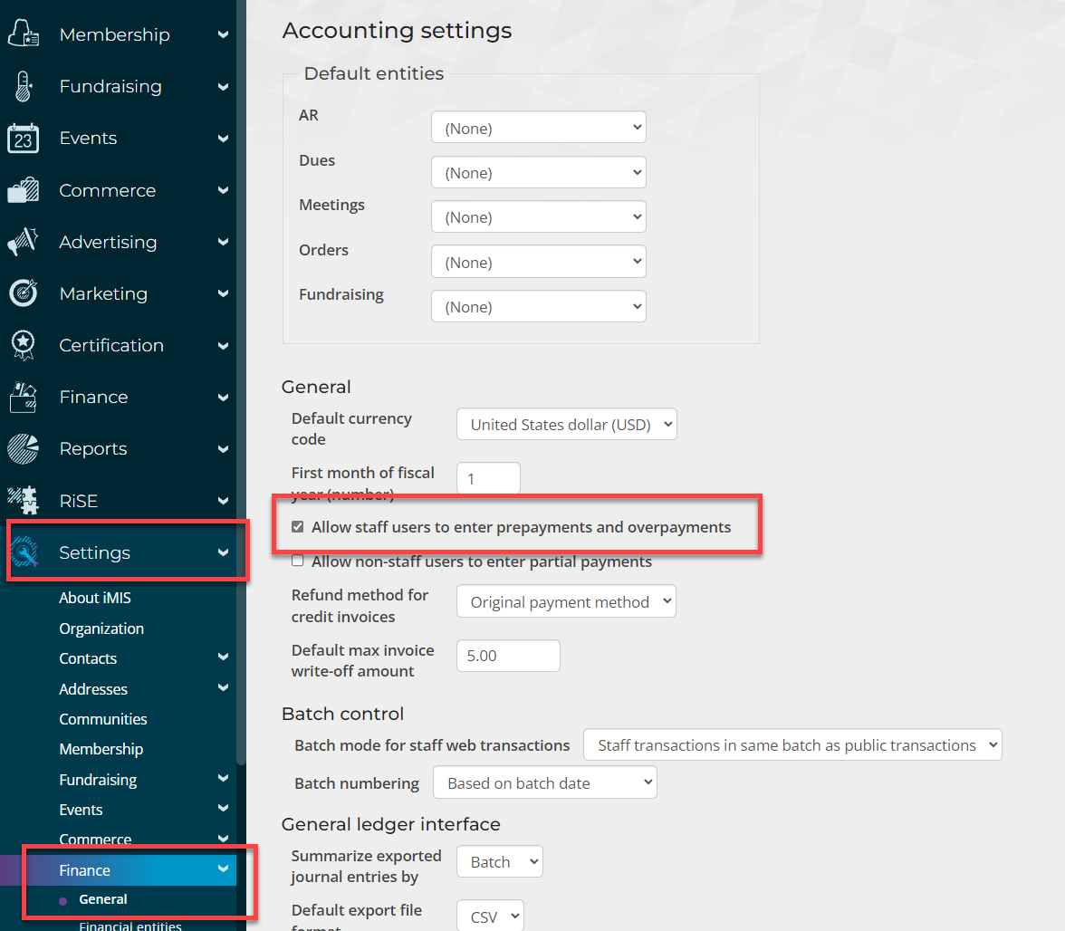The height and width of the screenshot is (931, 1065).
Task: Edit the Default max invoice write-off amount
Action: (507, 655)
